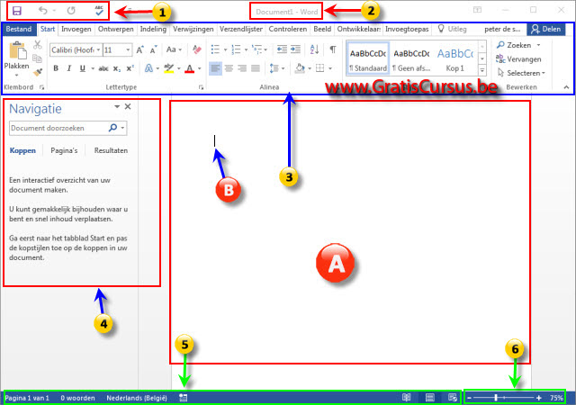Screen dimensions: 576x405
Task: Toggle left text alignment
Action: click(215, 68)
